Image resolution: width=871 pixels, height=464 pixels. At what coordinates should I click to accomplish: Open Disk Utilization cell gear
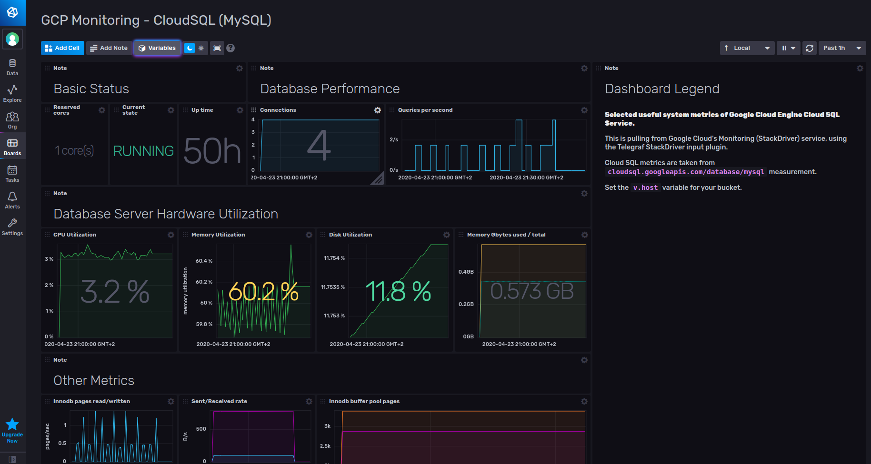pos(447,235)
